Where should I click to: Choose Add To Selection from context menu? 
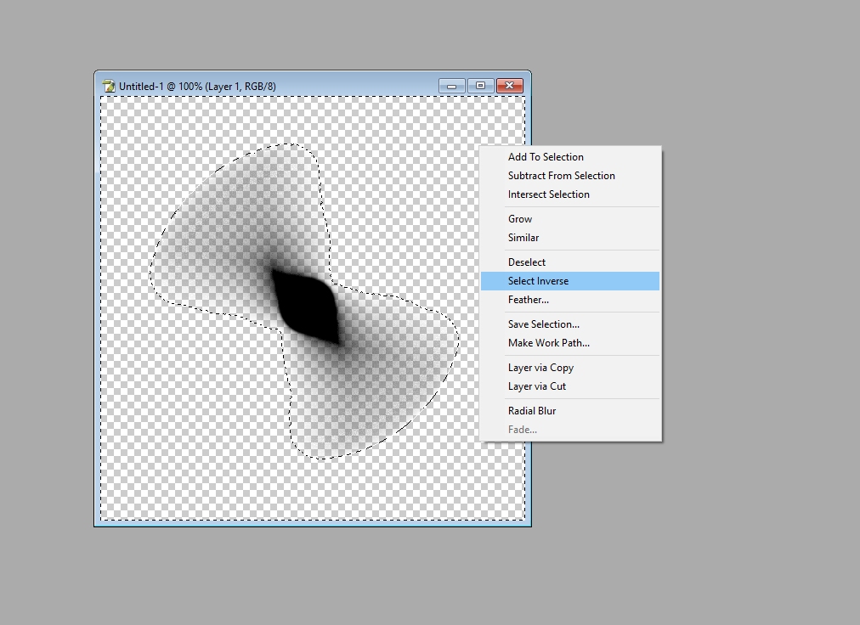(570, 157)
